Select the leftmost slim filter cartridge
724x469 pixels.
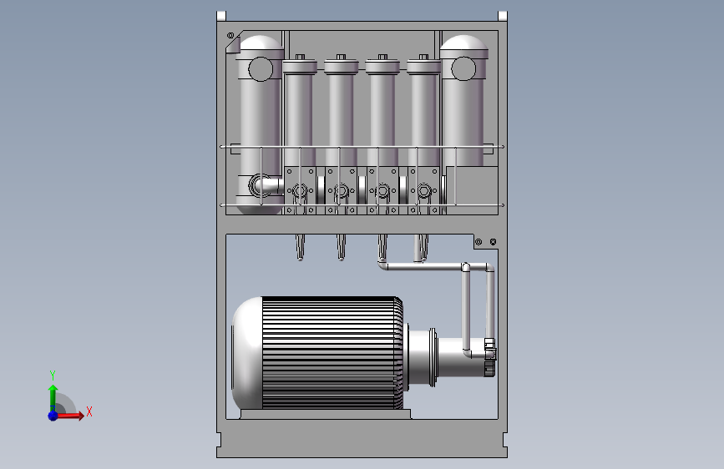300,111
